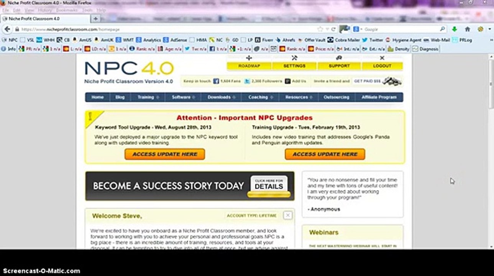Open the Hygiene Agent bookmark
Viewport: 494px width, 276px height.
point(403,40)
